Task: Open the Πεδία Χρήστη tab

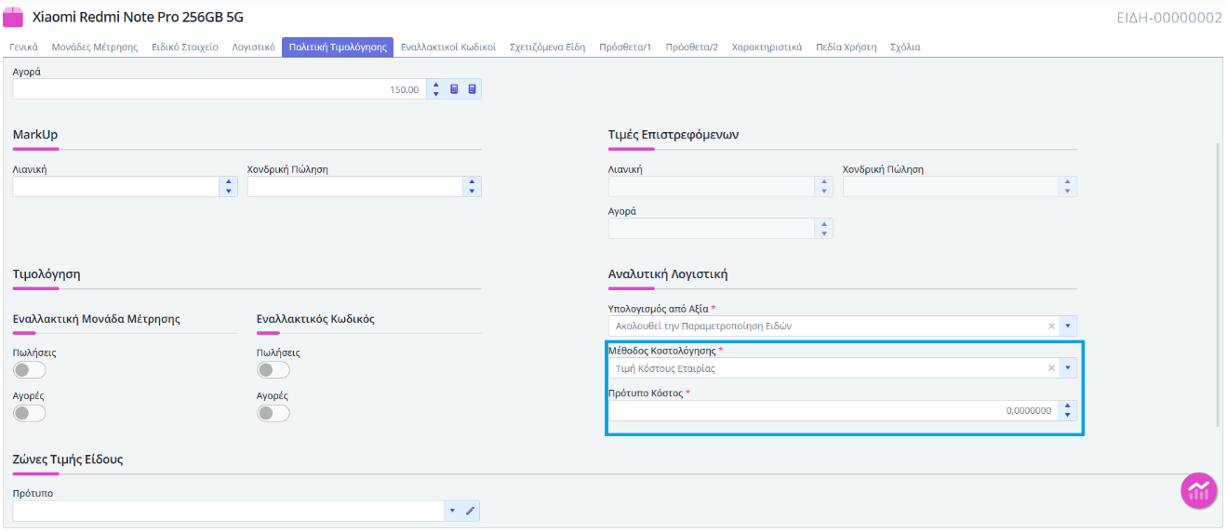Action: click(847, 47)
